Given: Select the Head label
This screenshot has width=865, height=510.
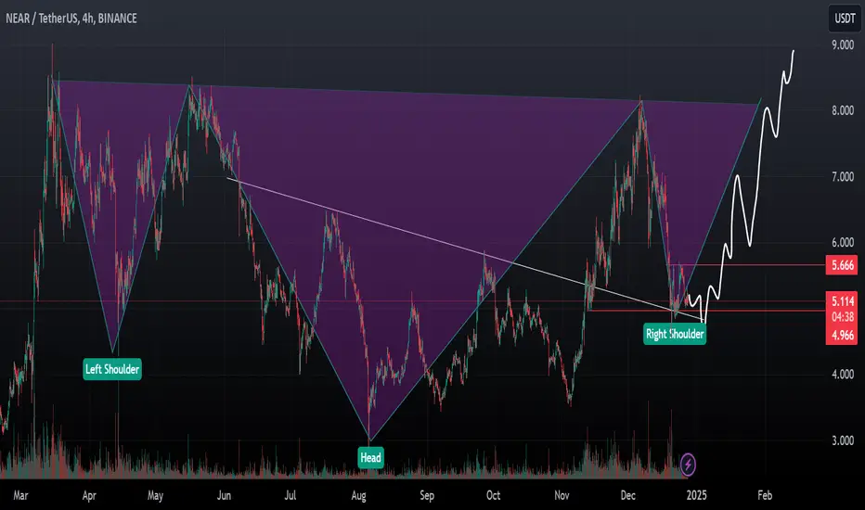Looking at the screenshot, I should pos(370,457).
